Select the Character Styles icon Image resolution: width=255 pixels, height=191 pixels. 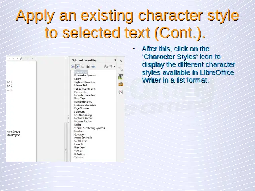point(78,66)
